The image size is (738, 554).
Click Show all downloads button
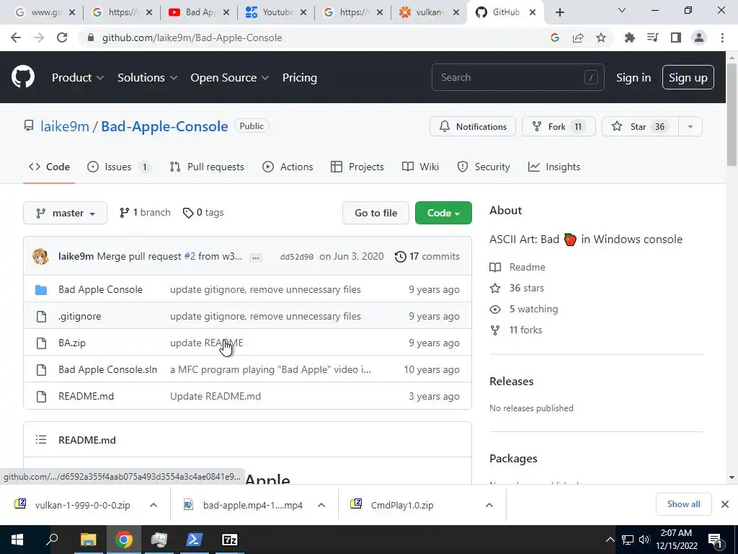pos(683,504)
